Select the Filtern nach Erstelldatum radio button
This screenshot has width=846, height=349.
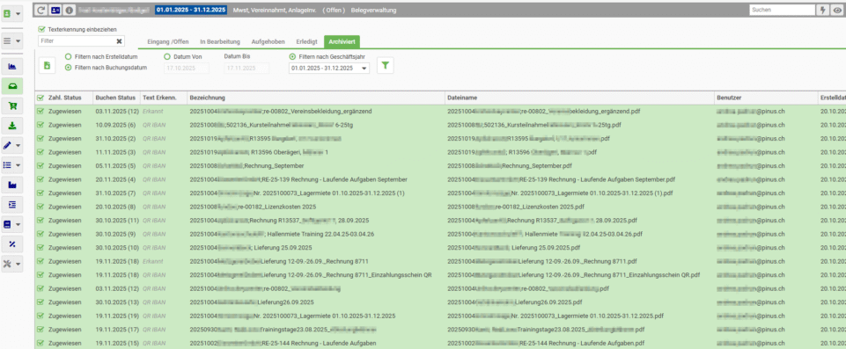(68, 56)
